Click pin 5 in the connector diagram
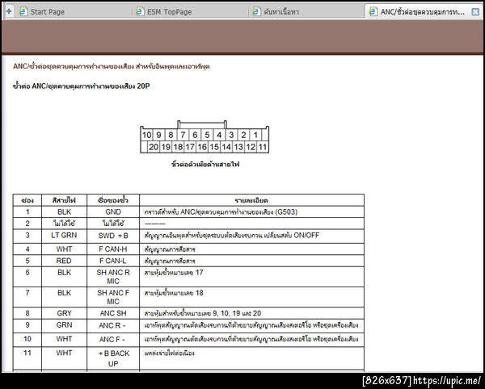The width and height of the screenshot is (485, 389). 207,135
